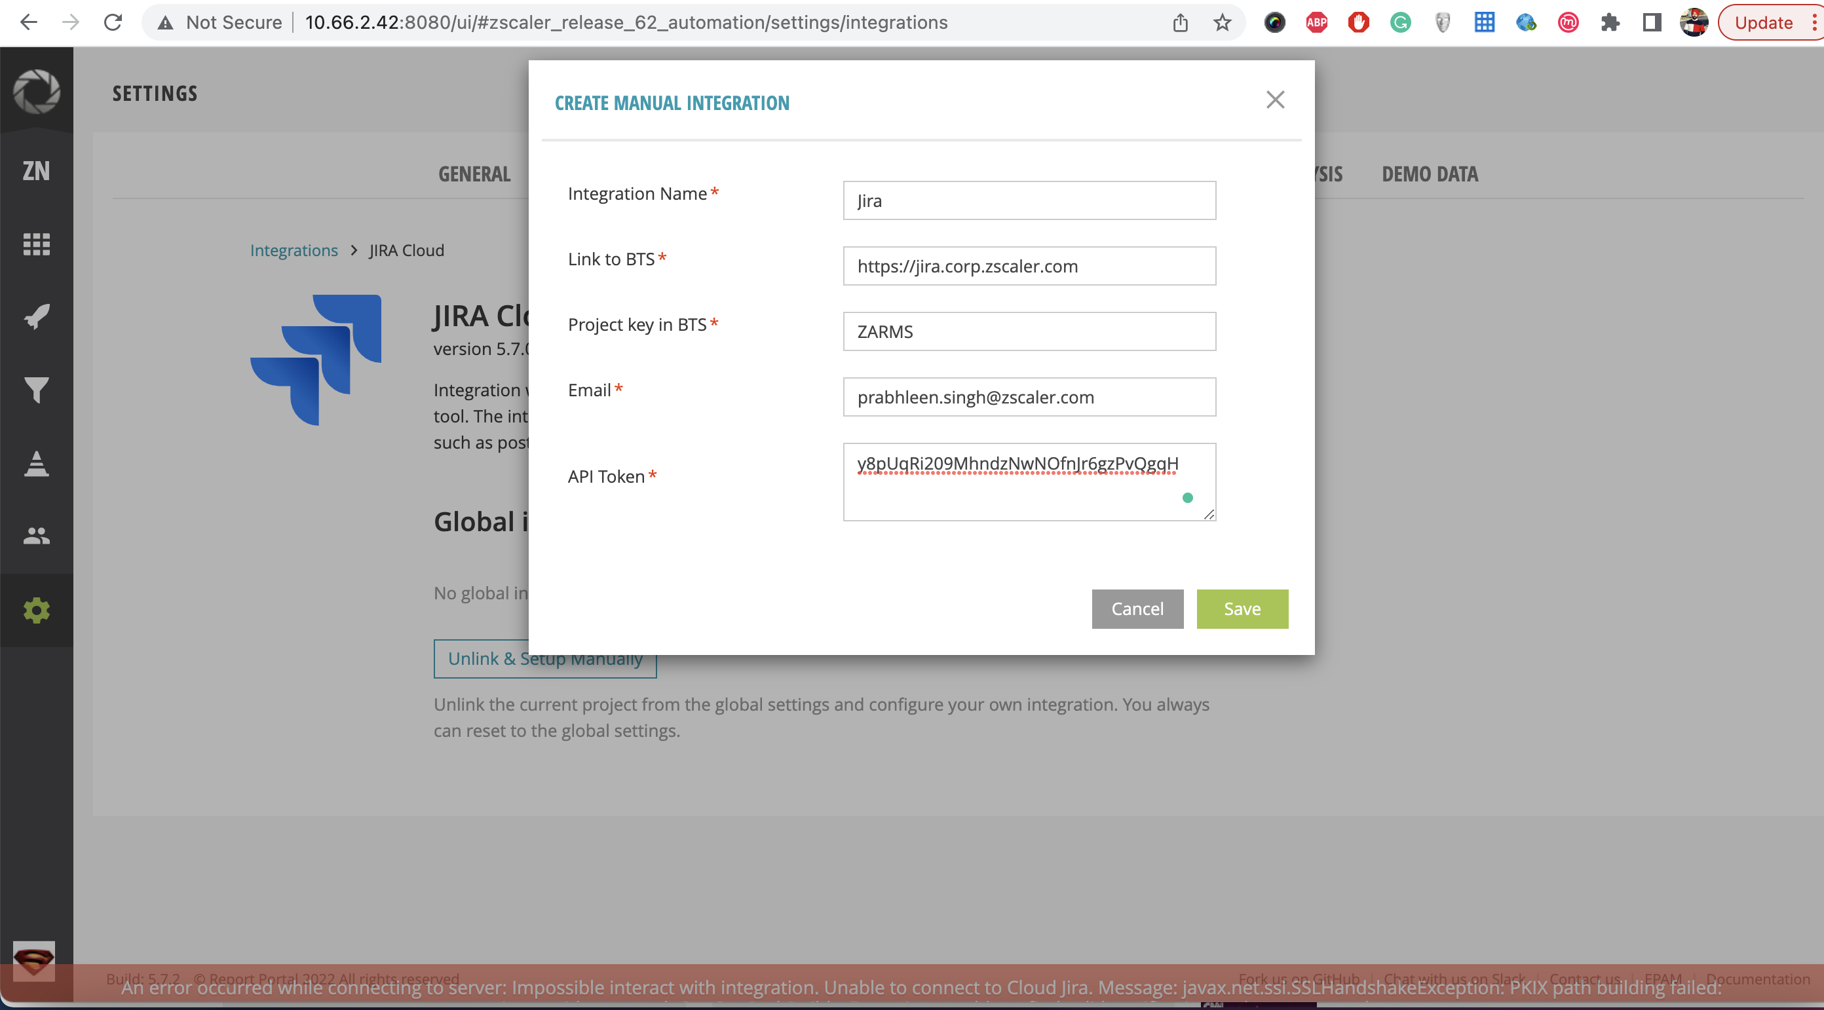Click the AdBlock Plus extension icon
1824x1010 pixels.
click(1316, 22)
